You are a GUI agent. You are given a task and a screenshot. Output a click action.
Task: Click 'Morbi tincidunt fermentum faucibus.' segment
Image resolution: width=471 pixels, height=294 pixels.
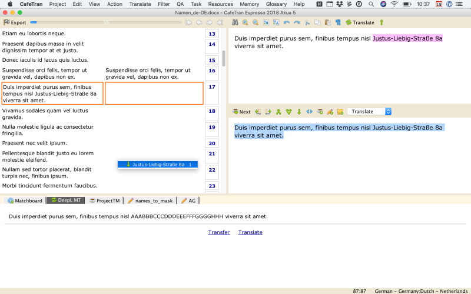coord(50,185)
